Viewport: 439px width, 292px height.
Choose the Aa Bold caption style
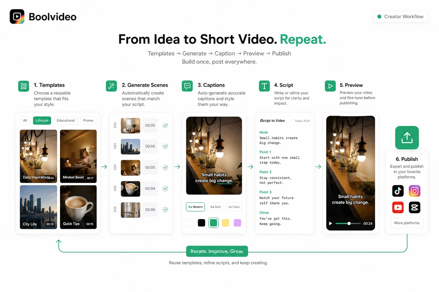[215, 207]
